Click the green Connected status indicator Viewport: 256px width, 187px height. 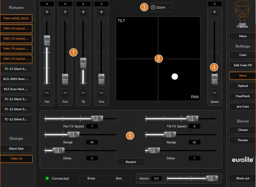coord(47,178)
